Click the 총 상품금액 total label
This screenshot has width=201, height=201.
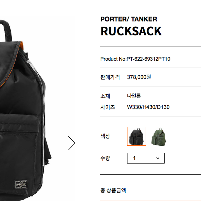[x=113, y=190]
